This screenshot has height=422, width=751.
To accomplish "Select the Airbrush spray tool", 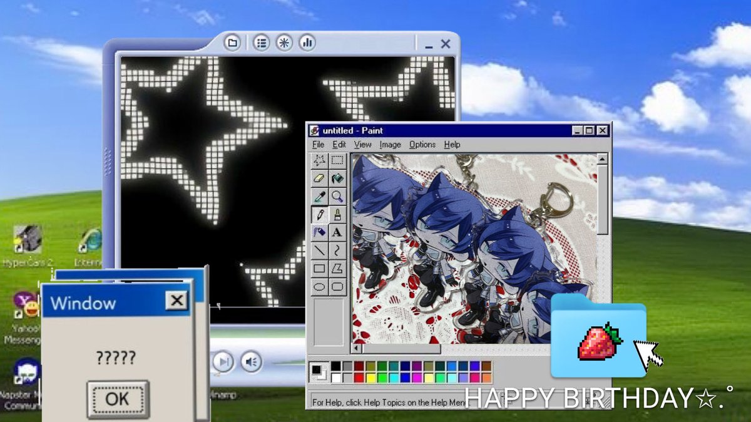I will 320,232.
